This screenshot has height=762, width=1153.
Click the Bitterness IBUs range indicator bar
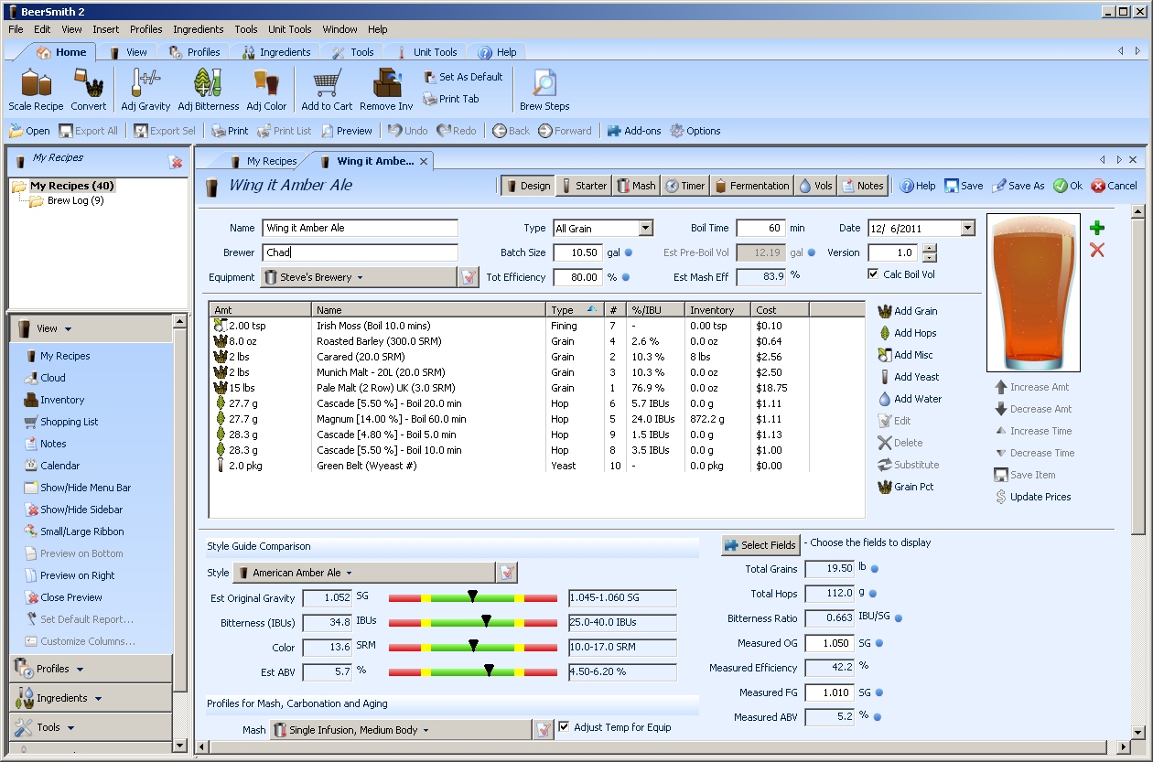click(472, 623)
